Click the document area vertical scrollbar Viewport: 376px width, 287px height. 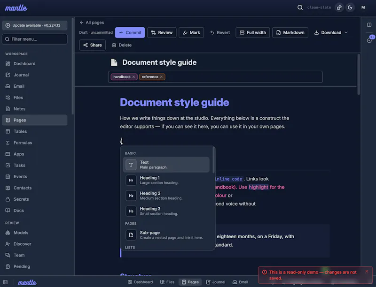tap(359, 75)
